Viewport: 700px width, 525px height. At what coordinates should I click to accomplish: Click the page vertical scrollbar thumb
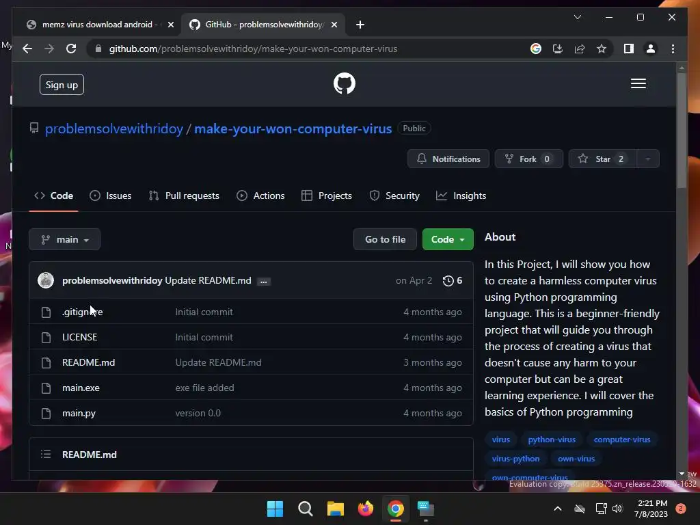pos(682,131)
